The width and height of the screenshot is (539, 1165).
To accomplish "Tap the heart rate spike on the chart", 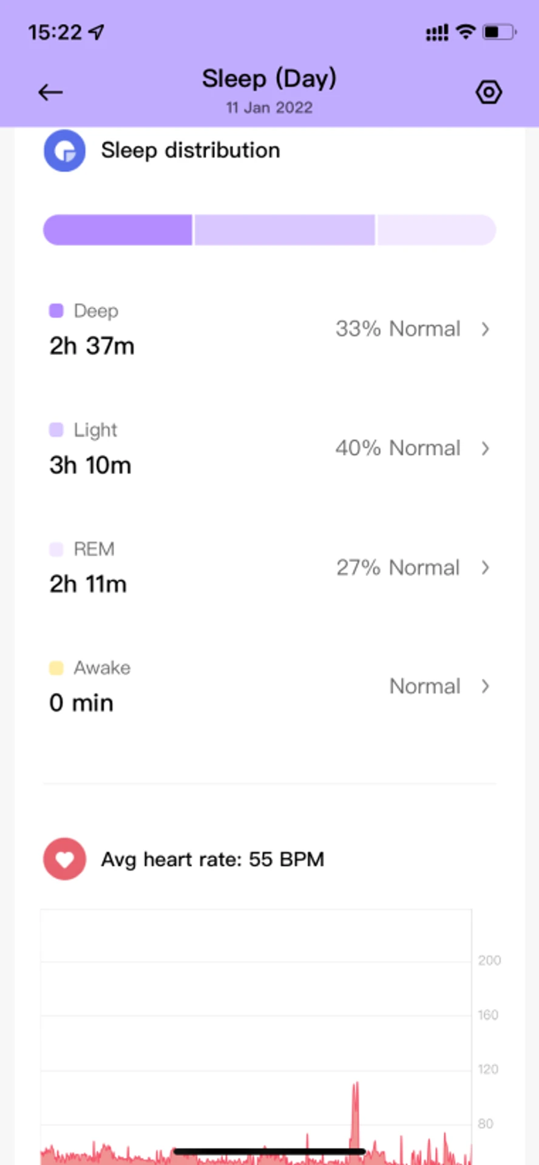I will pyautogui.click(x=355, y=1116).
